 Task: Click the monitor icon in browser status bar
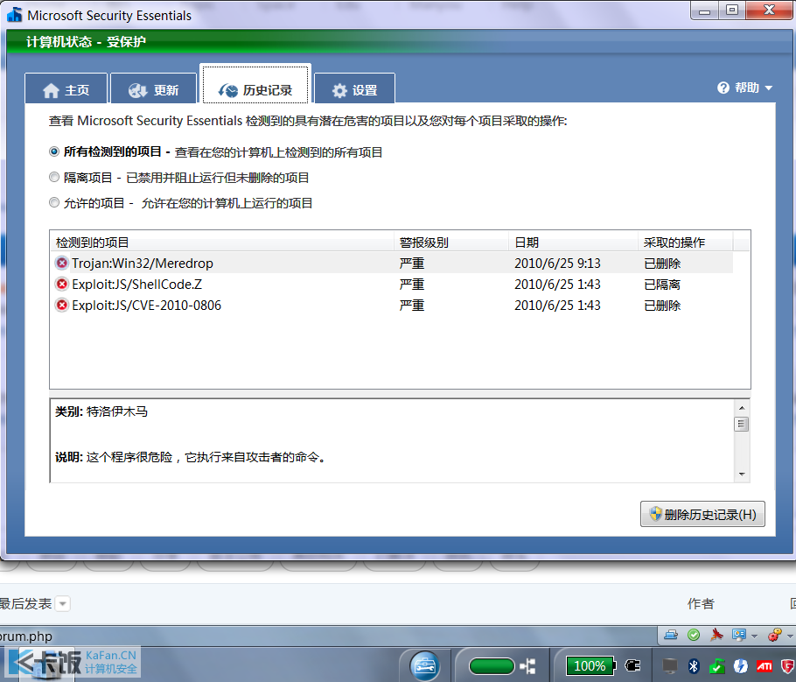738,635
